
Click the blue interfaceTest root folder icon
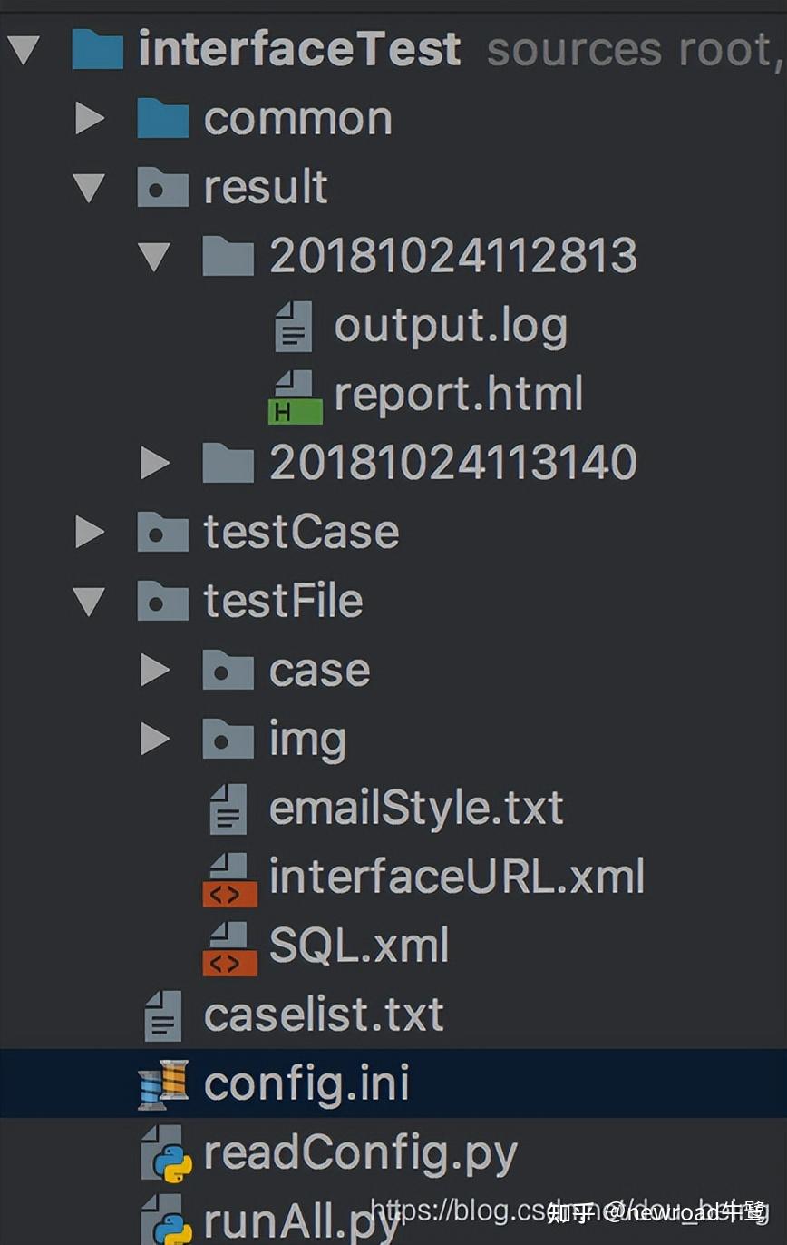click(97, 50)
